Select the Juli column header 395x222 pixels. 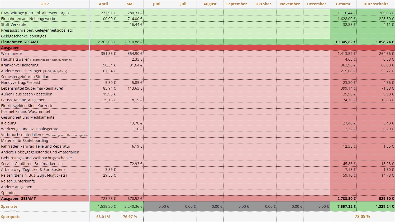tap(183, 4)
